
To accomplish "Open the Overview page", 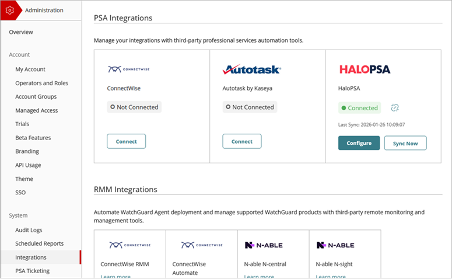I will [x=21, y=32].
